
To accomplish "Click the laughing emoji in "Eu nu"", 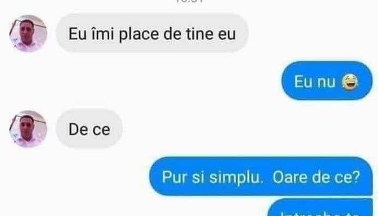I will (x=350, y=82).
